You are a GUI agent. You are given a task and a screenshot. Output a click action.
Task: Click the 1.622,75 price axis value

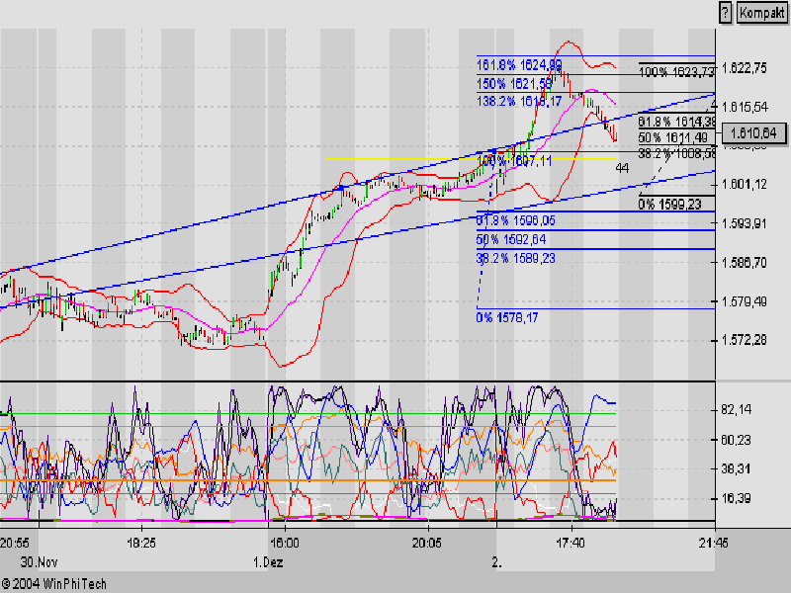coord(745,68)
